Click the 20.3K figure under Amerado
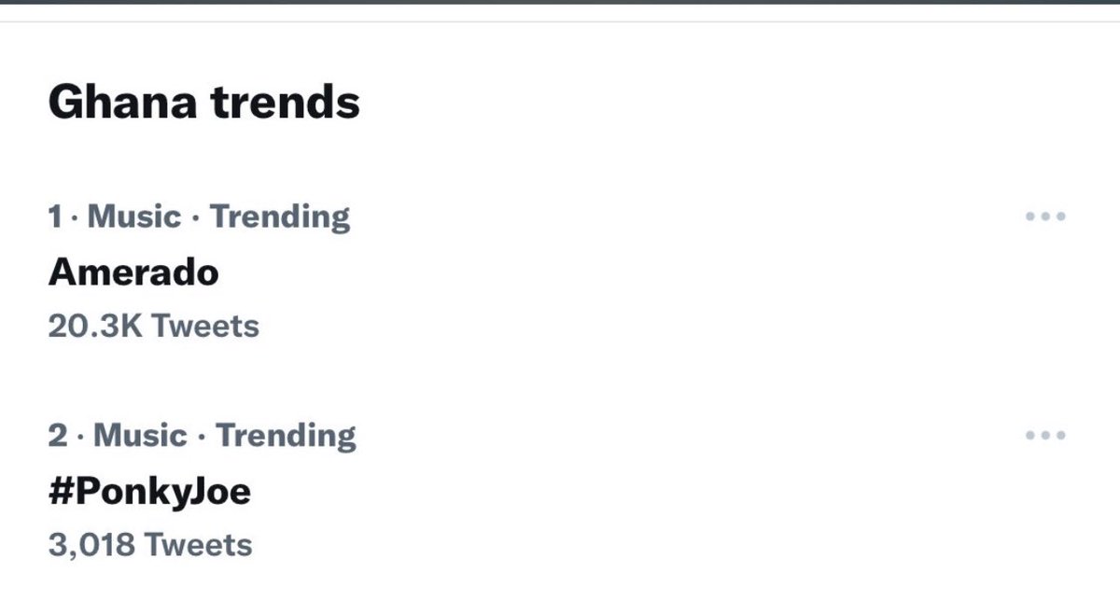Screen dimensions: 1120x614 click(95, 326)
